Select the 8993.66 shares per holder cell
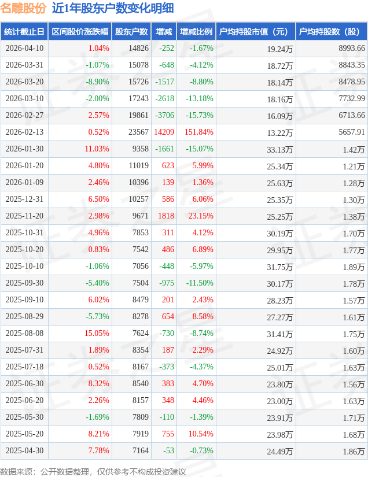The height and width of the screenshot is (477, 368). tap(351, 49)
